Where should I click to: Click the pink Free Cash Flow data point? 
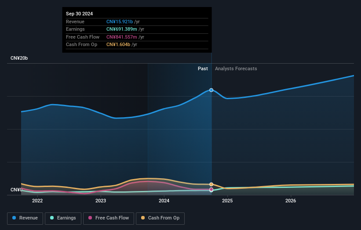tap(211, 190)
